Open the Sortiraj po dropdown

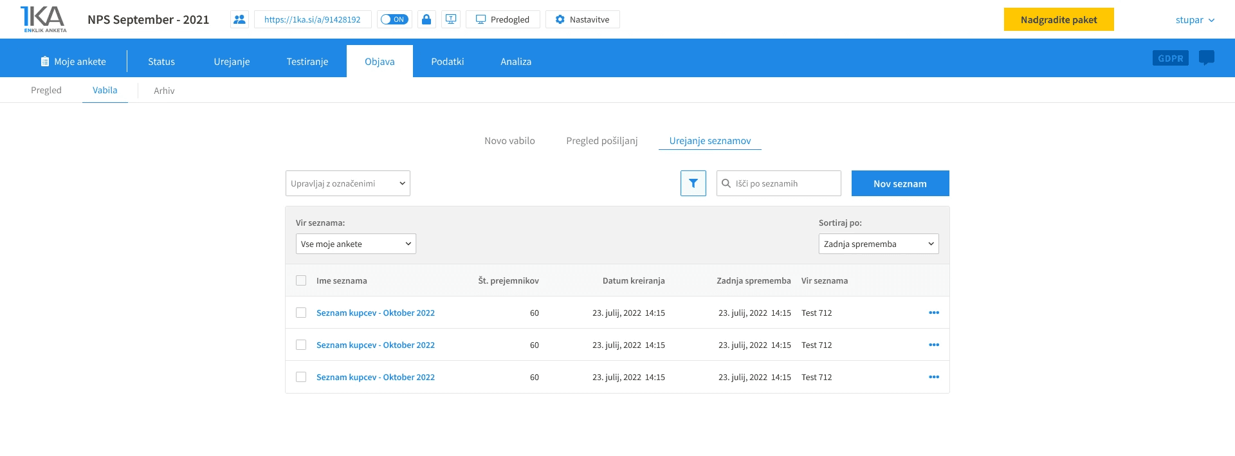click(879, 244)
